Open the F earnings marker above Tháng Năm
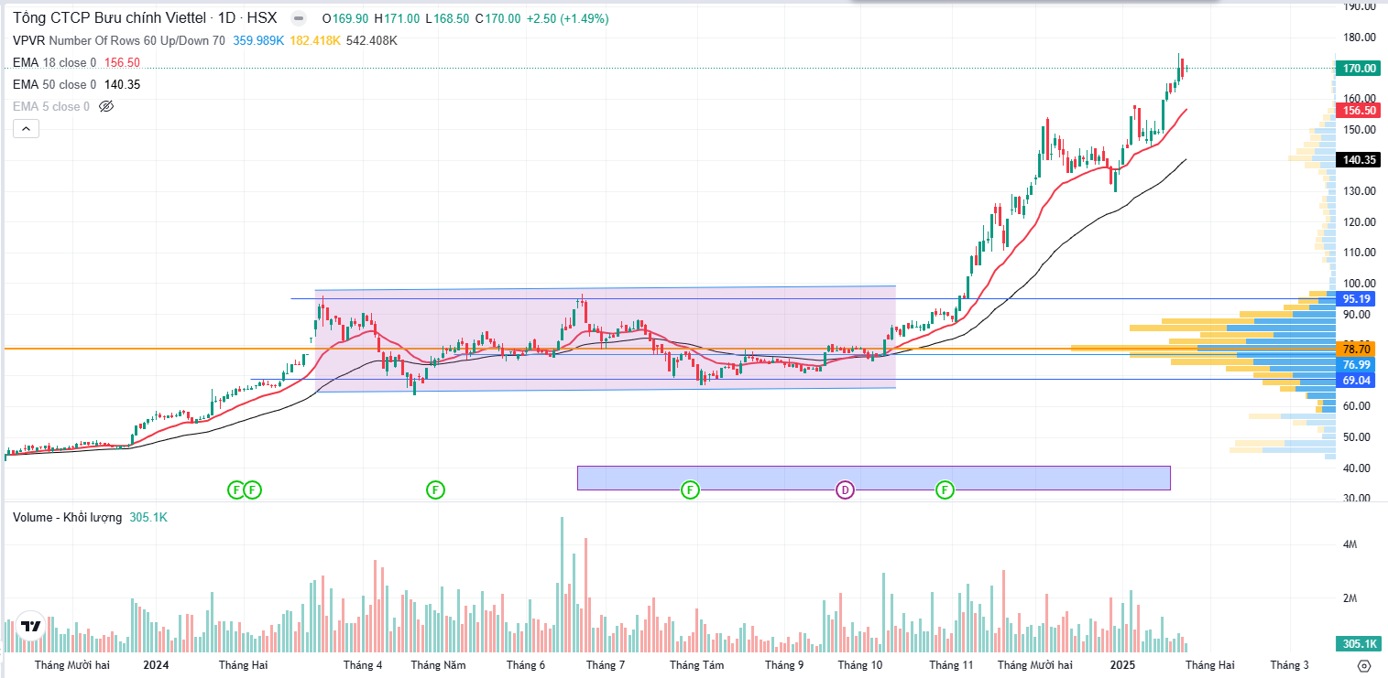This screenshot has height=678, width=1388. 435,490
